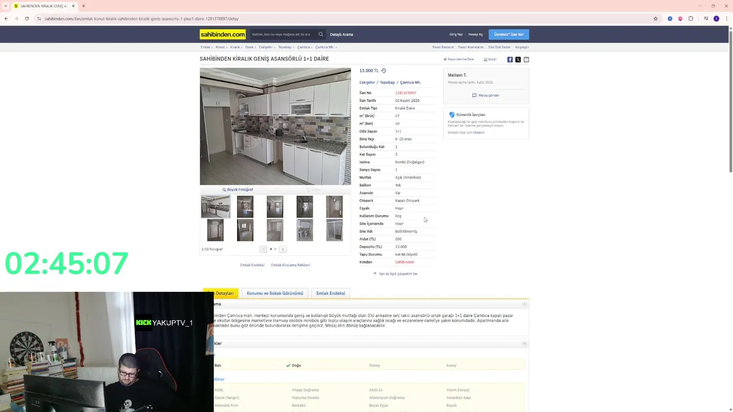
Task: Collapse the Açıklama section
Action: tap(524, 304)
